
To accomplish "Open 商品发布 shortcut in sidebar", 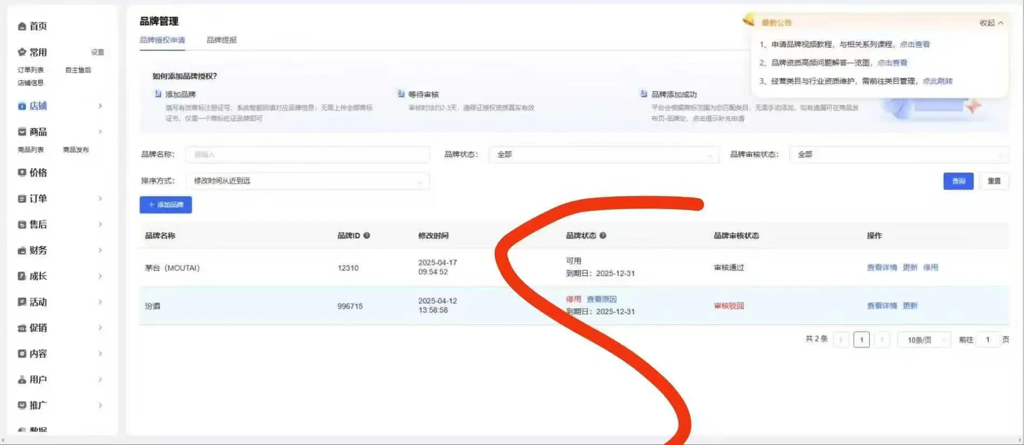I will 76,150.
